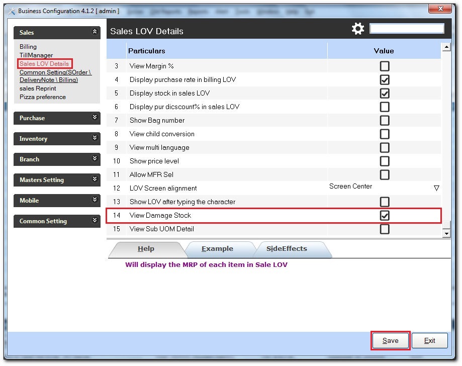
Task: Uncheck Display stock in sales LOV
Action: point(385,93)
